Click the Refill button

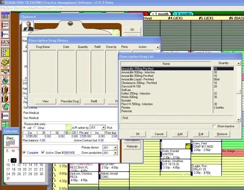pyautogui.click(x=94, y=101)
